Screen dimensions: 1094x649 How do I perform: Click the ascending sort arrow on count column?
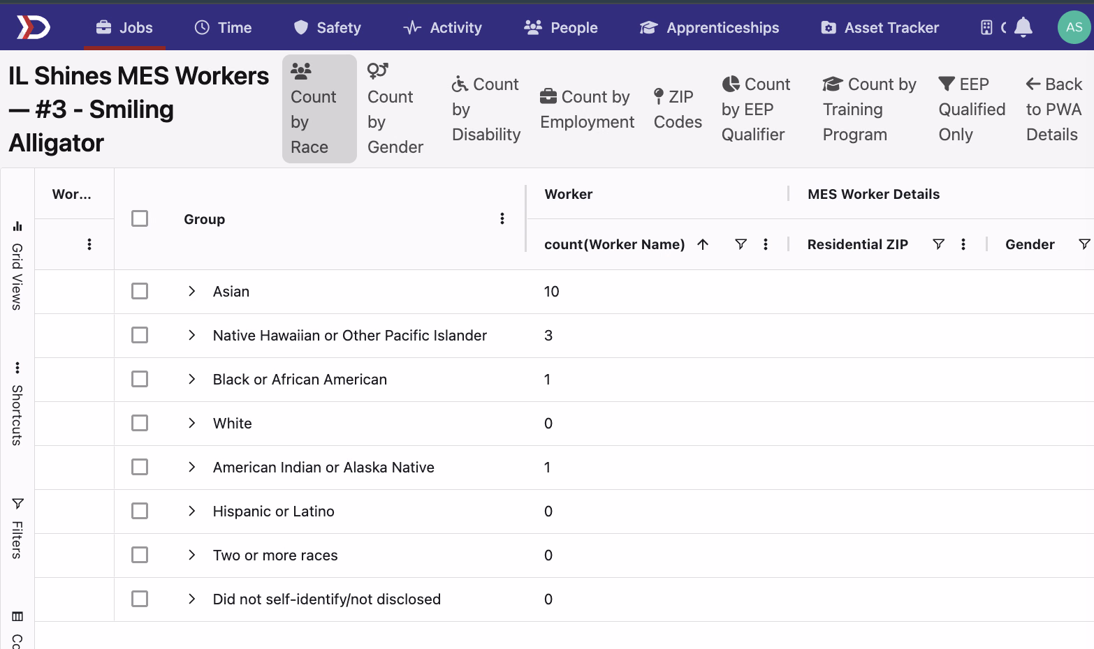pos(703,244)
